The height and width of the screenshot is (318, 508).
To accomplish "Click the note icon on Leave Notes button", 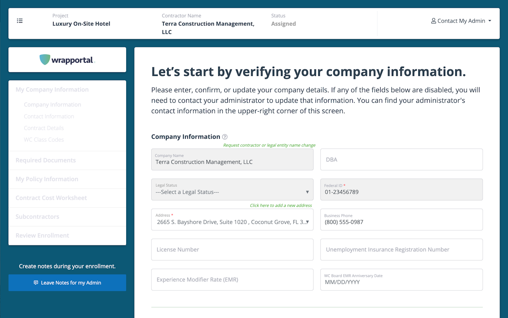I will (x=36, y=283).
